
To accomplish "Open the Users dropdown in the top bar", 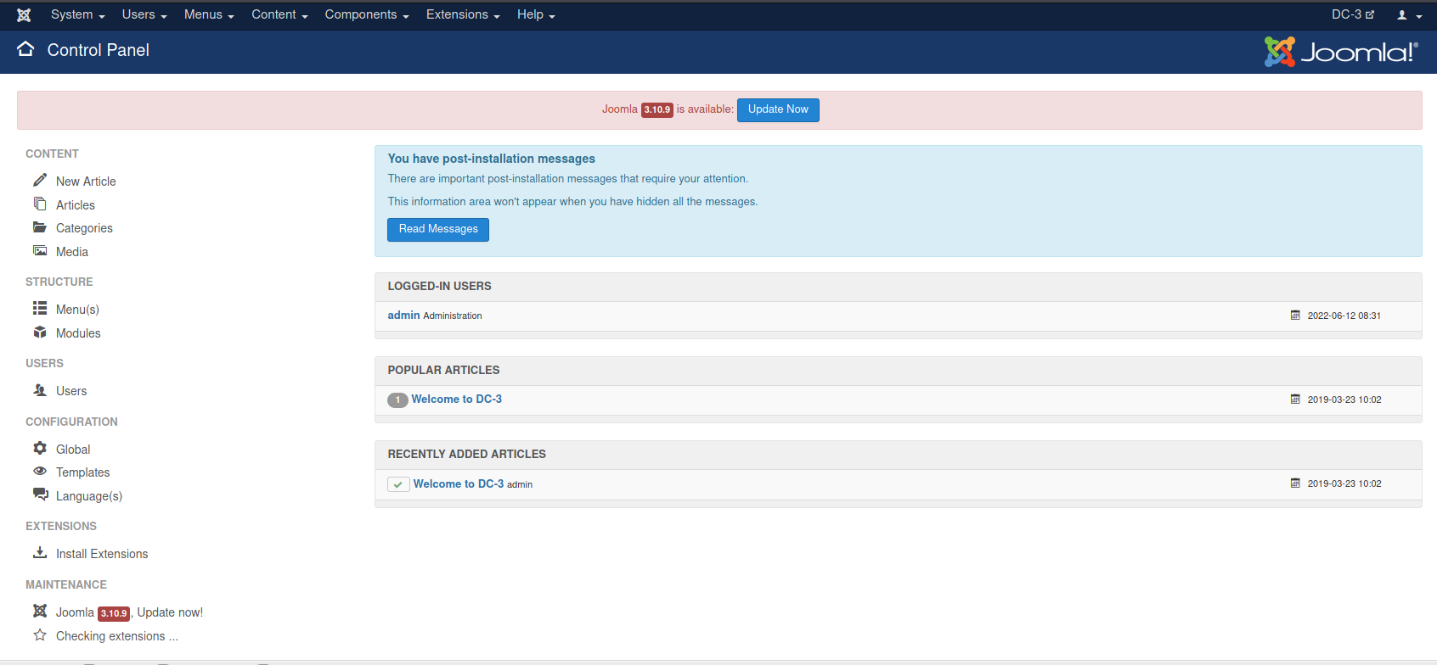I will 144,14.
